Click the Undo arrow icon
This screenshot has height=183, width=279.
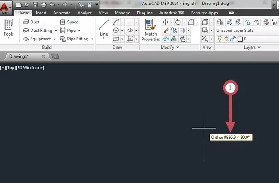pyautogui.click(x=53, y=4)
